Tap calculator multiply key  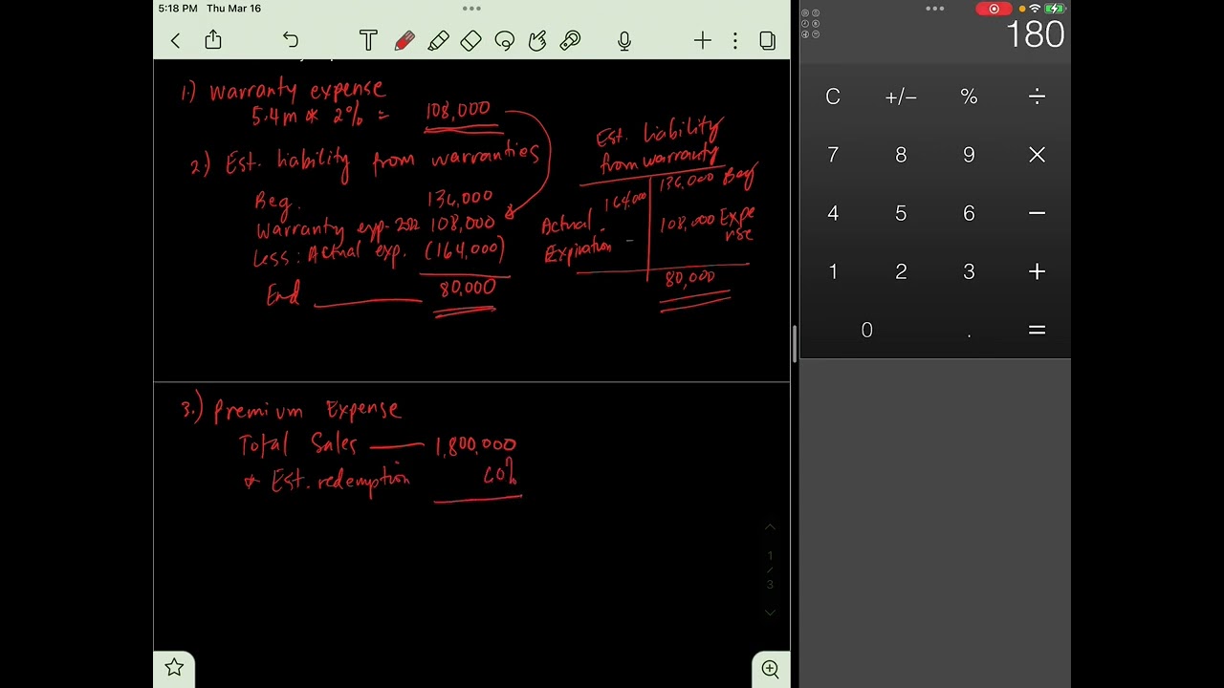pyautogui.click(x=1037, y=155)
